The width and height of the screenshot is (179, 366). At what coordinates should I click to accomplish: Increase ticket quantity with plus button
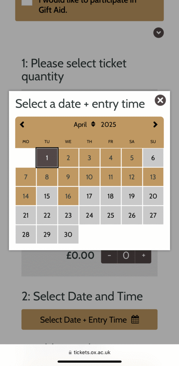[x=143, y=256]
